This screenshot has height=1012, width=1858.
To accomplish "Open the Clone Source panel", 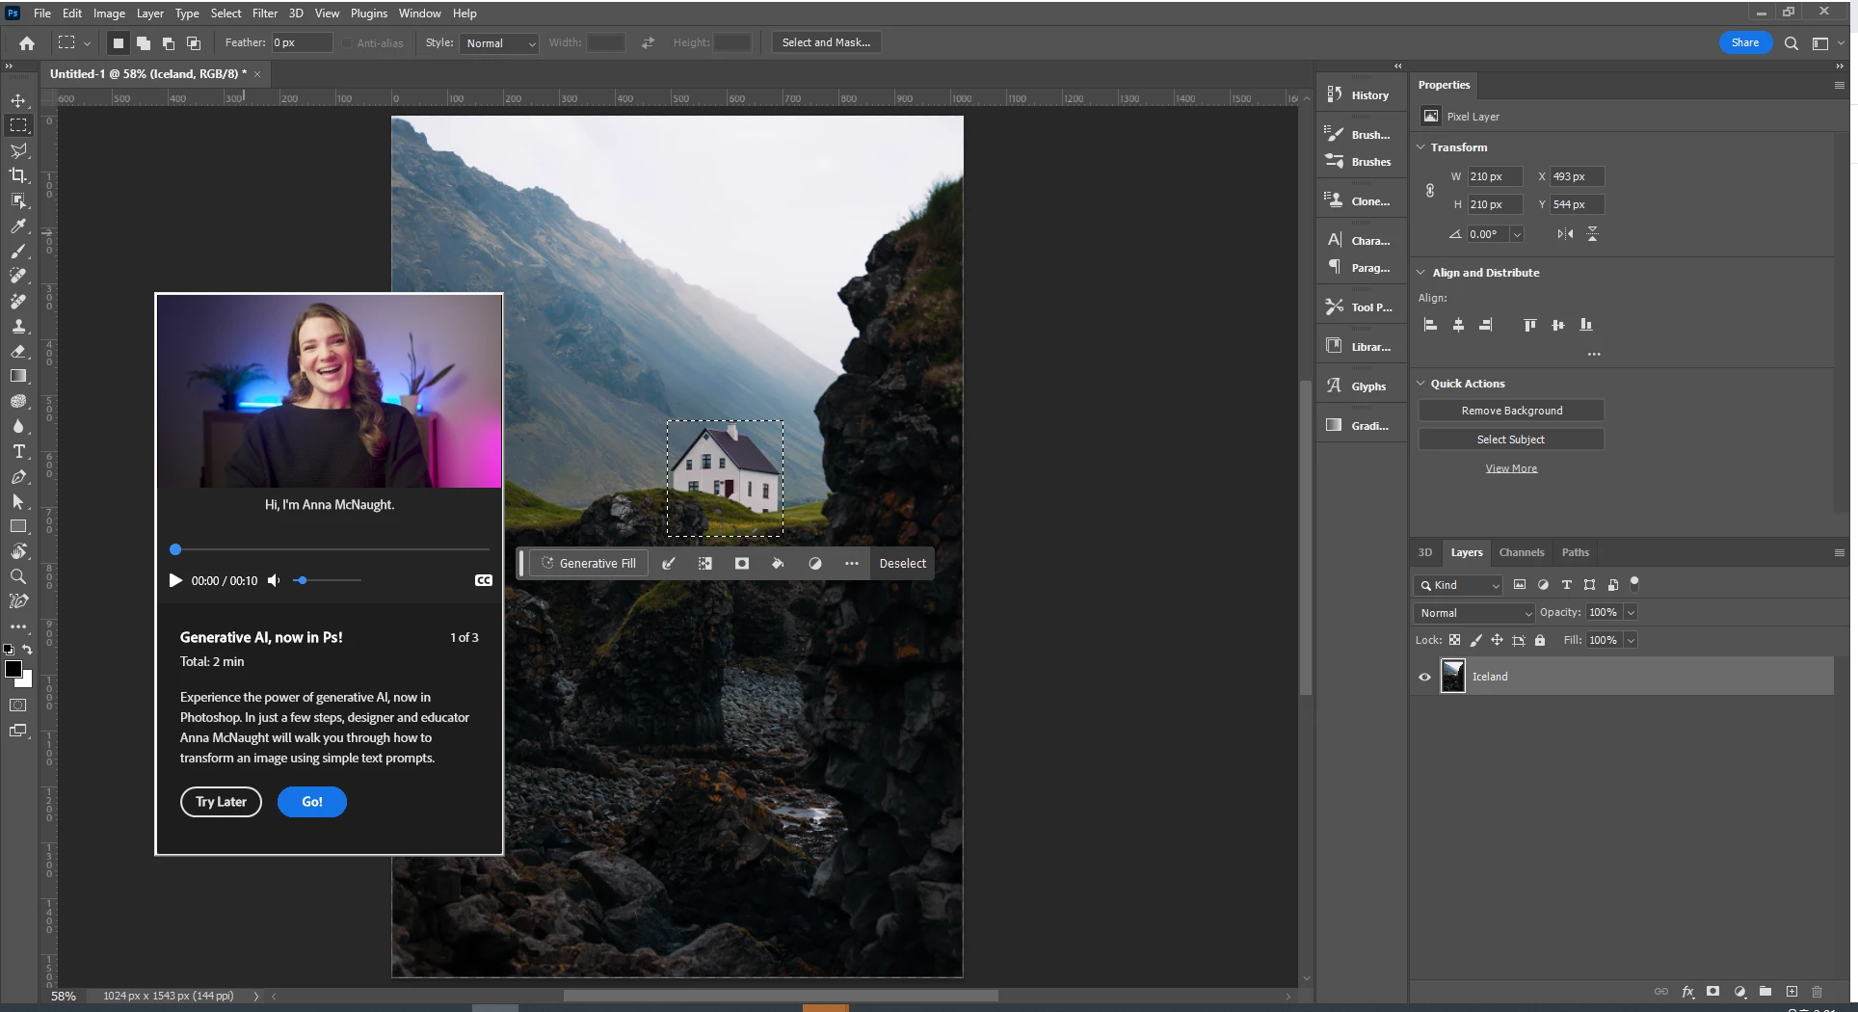I will point(1359,200).
